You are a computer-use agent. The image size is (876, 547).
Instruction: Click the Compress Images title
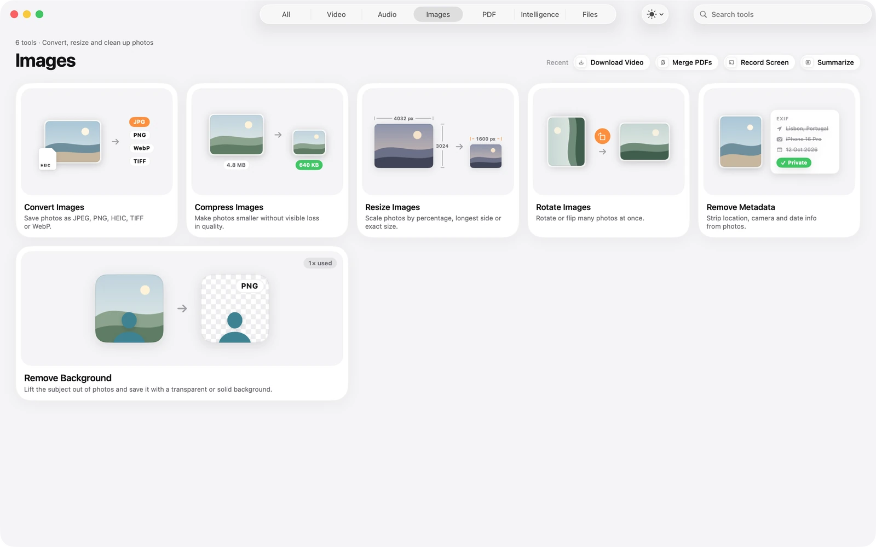pos(229,207)
